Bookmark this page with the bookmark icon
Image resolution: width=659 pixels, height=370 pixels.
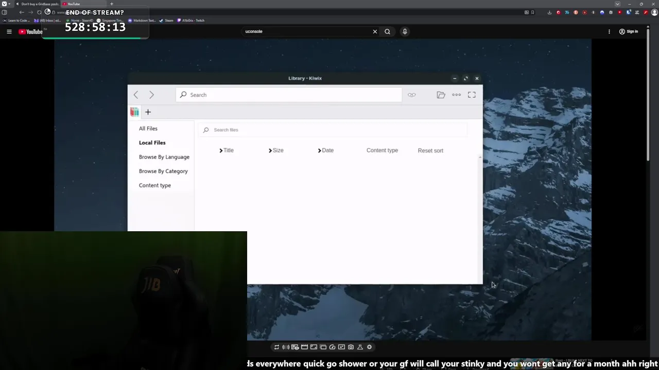tap(532, 12)
